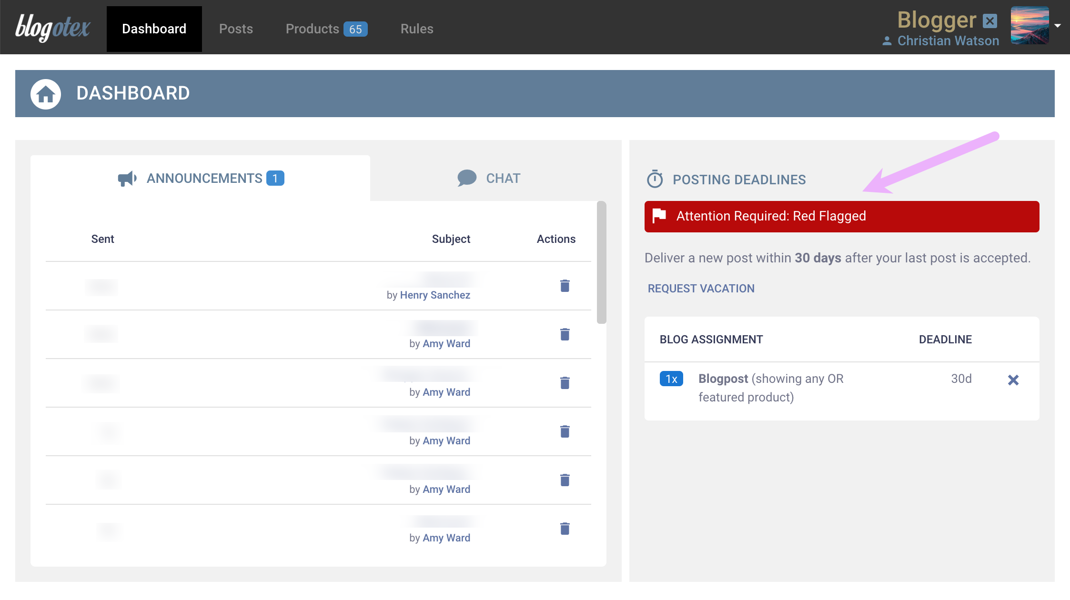The height and width of the screenshot is (600, 1070).
Task: Click the stopwatch icon next to Posting Deadlines
Action: 655,179
